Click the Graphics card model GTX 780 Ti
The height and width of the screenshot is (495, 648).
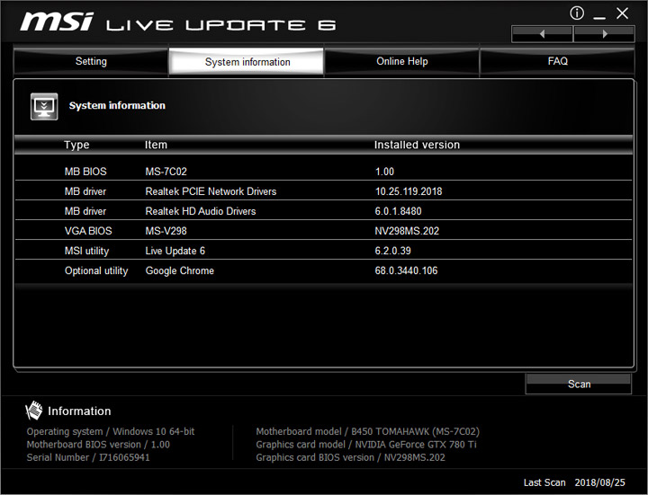point(365,445)
